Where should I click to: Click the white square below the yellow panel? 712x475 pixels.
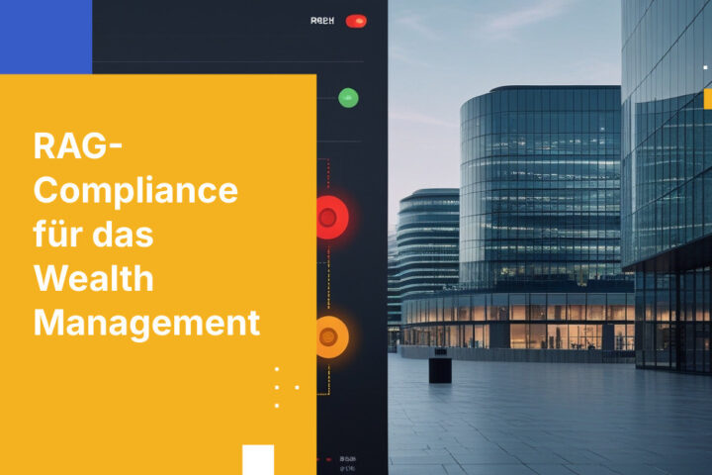pyautogui.click(x=258, y=459)
